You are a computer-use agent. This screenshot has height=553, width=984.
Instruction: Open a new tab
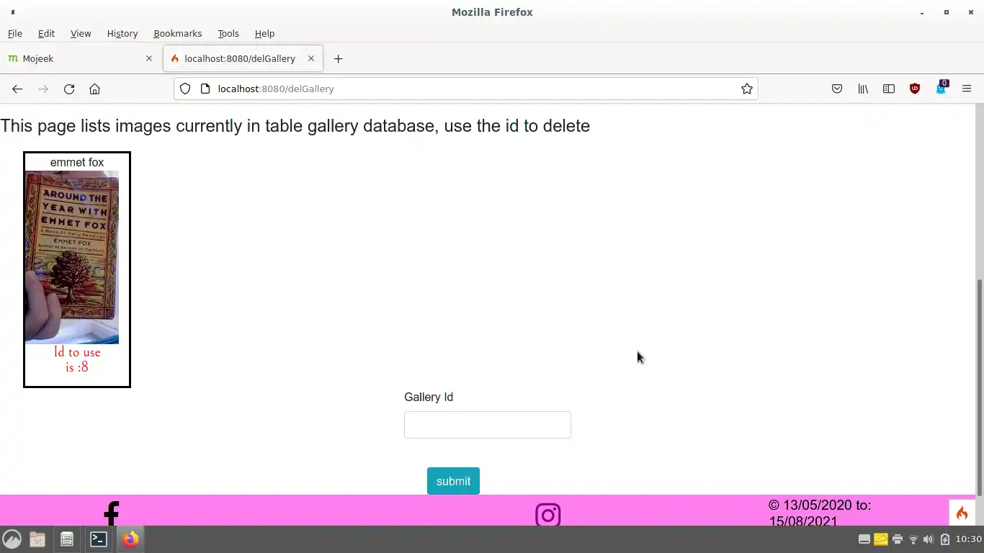click(x=339, y=58)
